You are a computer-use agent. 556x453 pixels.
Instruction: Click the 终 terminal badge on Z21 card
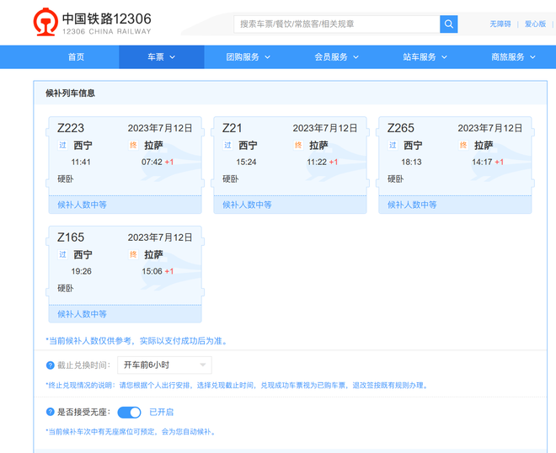[298, 146]
